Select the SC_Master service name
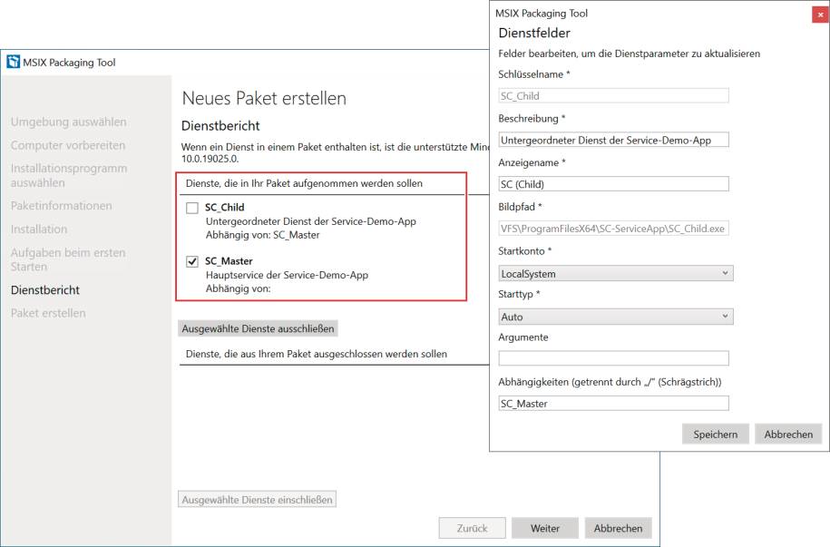Image resolution: width=830 pixels, height=547 pixels. pos(229,261)
